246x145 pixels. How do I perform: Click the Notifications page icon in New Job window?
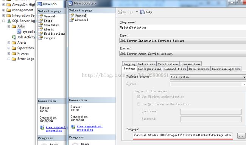[x=40, y=34]
